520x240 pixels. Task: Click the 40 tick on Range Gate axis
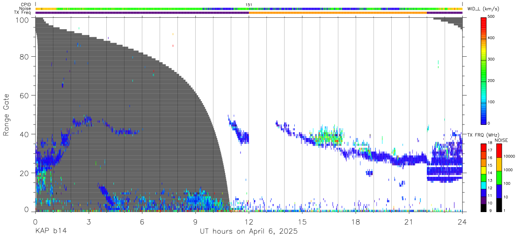point(25,134)
